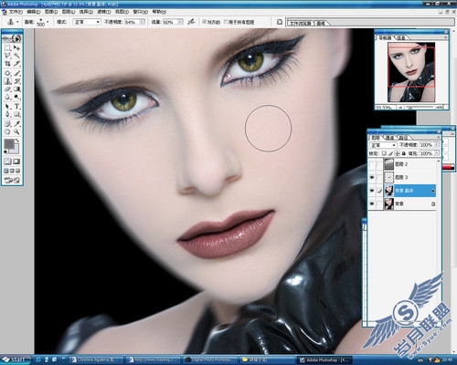Select the Eyedropper tool
This screenshot has height=365, width=457.
[16, 123]
